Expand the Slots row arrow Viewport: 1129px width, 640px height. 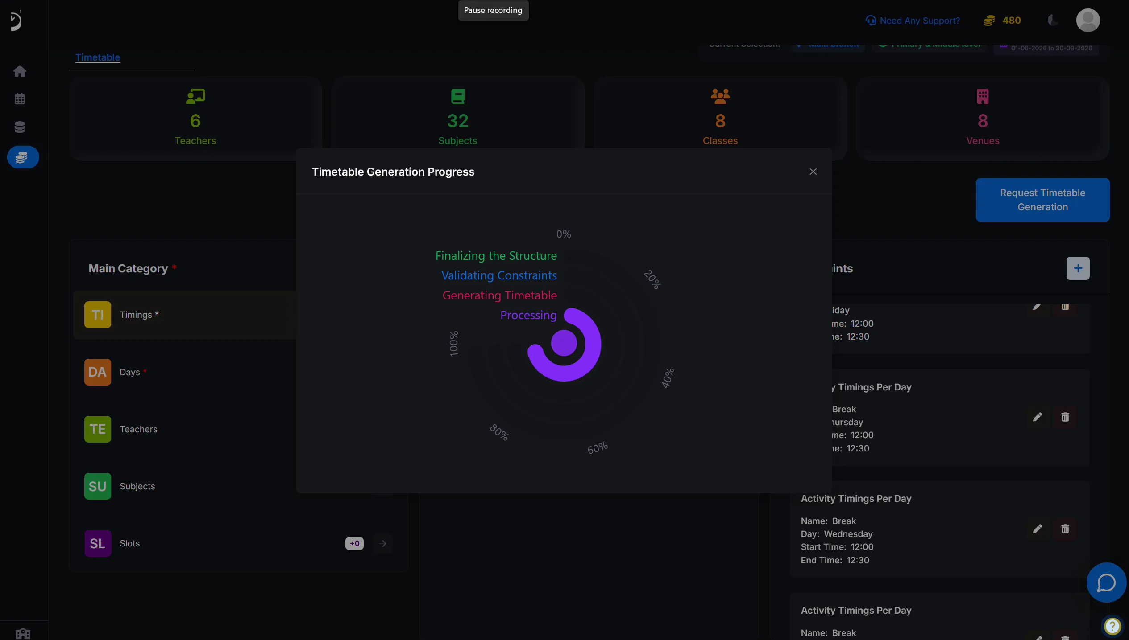point(383,543)
